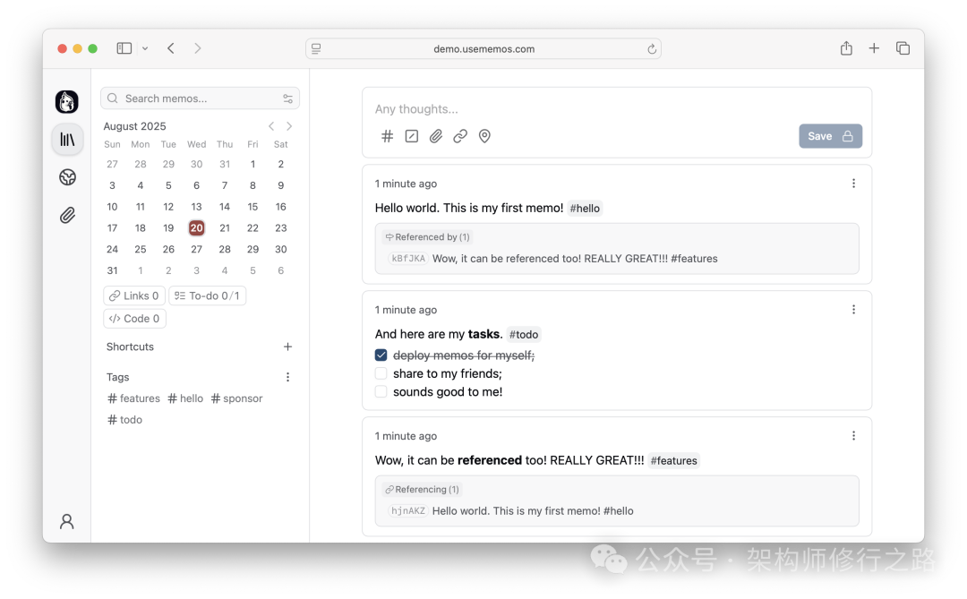Insert a tag with the hash icon
Viewport: 967px width, 599px height.
pos(387,136)
